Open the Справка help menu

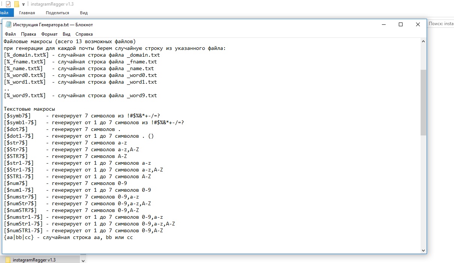click(x=84, y=34)
